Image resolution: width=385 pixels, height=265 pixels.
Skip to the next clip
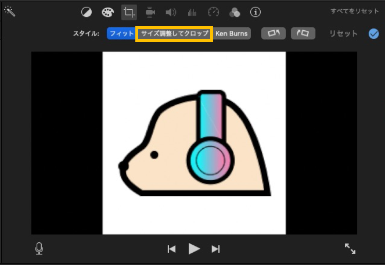pyautogui.click(x=215, y=249)
